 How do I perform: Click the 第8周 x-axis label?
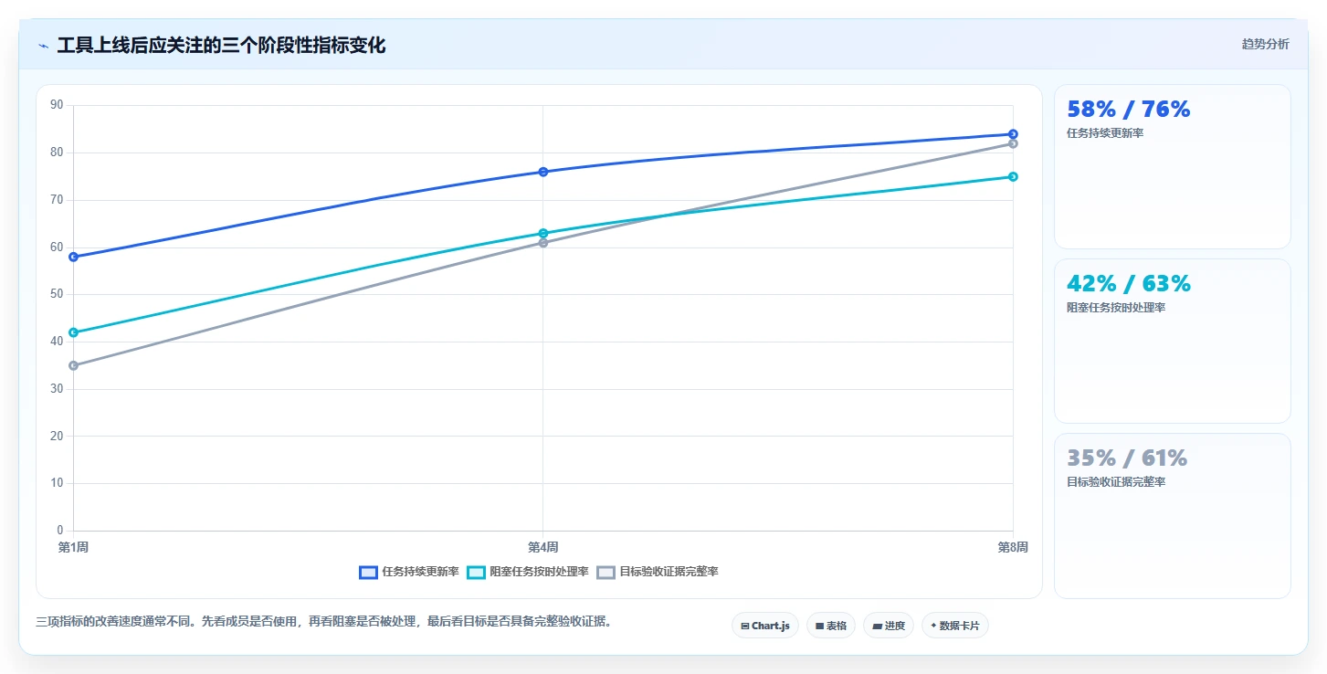1013,547
